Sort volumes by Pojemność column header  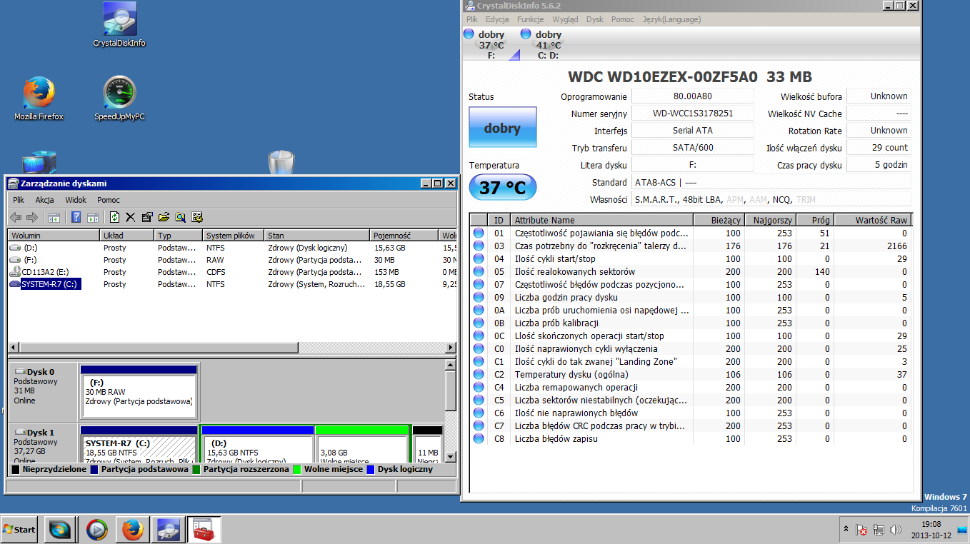pos(404,235)
